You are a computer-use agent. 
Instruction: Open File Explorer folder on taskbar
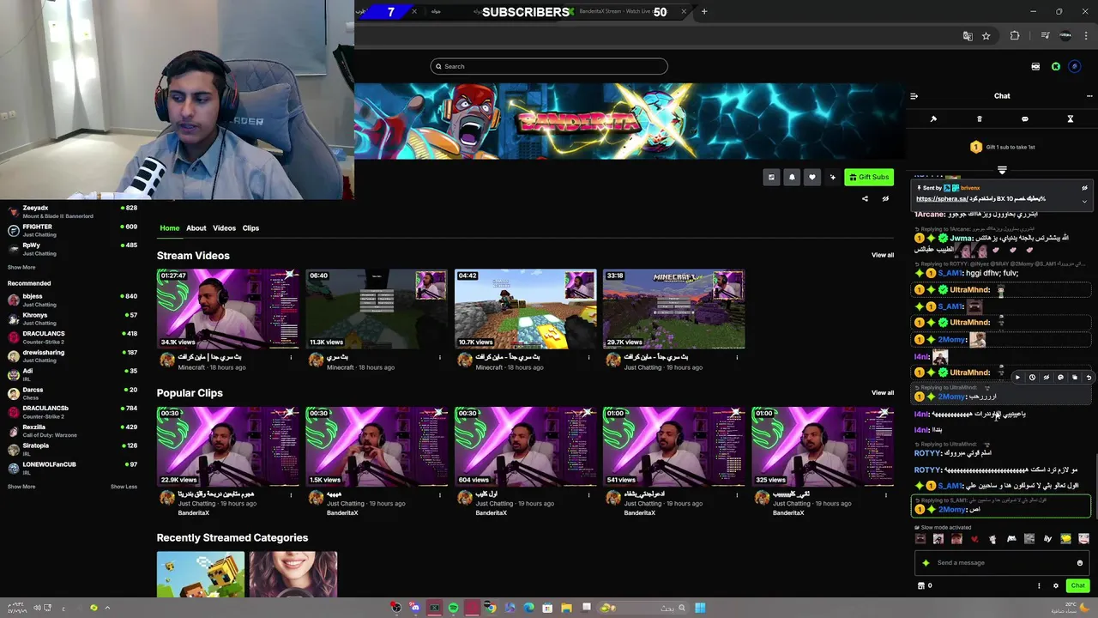pos(566,608)
